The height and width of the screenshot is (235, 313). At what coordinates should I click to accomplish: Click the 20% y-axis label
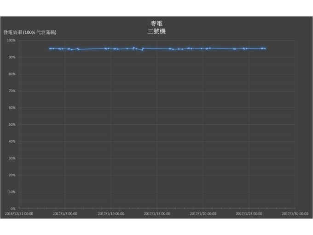[12, 175]
